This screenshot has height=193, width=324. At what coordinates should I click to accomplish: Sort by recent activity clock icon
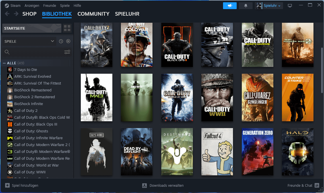(61, 41)
